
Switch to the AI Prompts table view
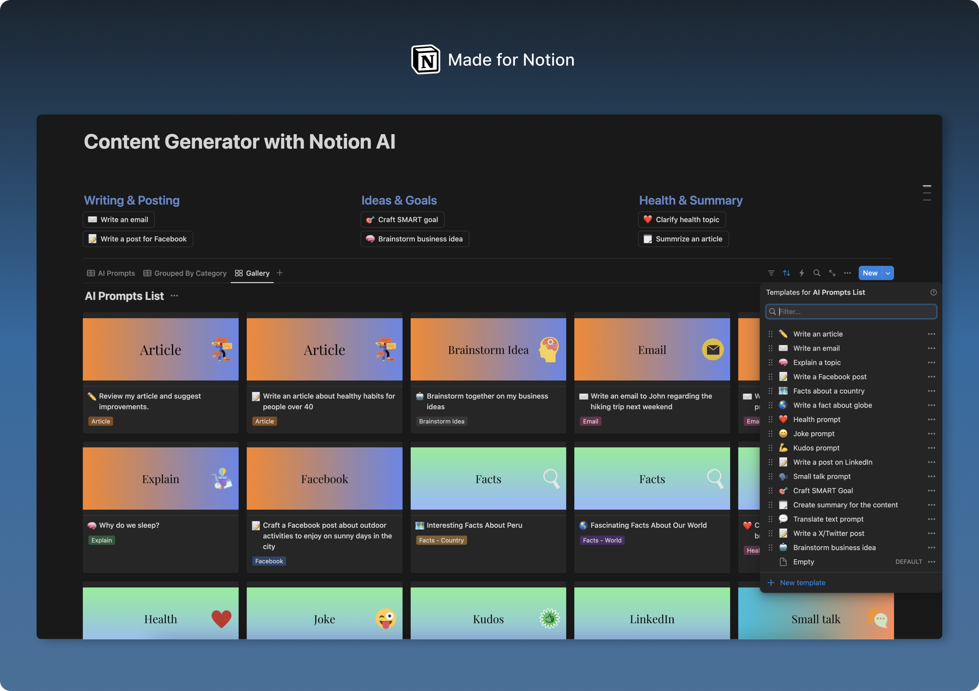click(x=111, y=273)
